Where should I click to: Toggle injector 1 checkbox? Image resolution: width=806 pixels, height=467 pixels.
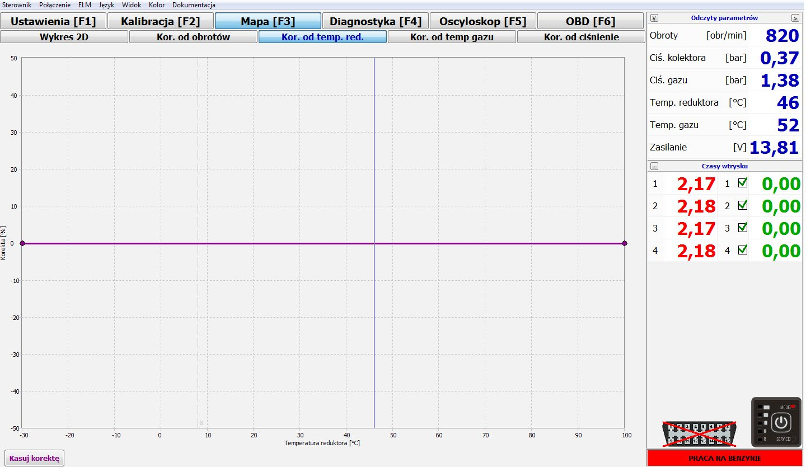coord(743,183)
